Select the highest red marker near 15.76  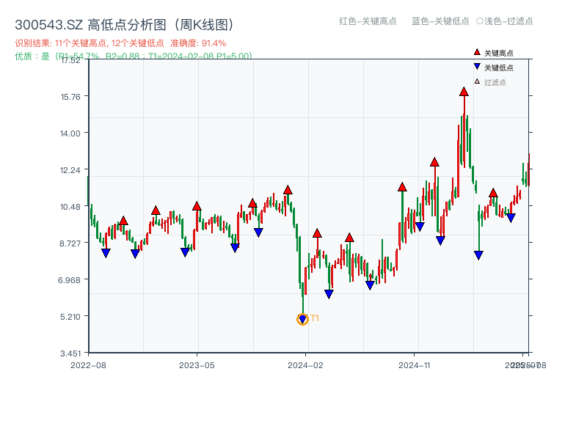pyautogui.click(x=464, y=92)
